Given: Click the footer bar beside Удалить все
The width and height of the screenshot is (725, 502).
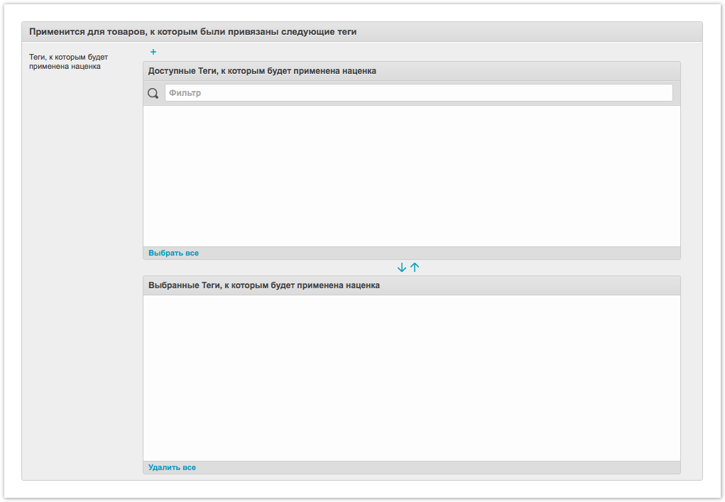Looking at the screenshot, I should click(x=426, y=467).
